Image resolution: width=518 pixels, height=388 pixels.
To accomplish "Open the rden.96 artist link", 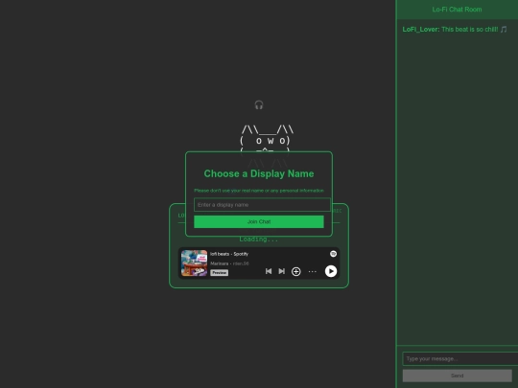I will (241, 263).
